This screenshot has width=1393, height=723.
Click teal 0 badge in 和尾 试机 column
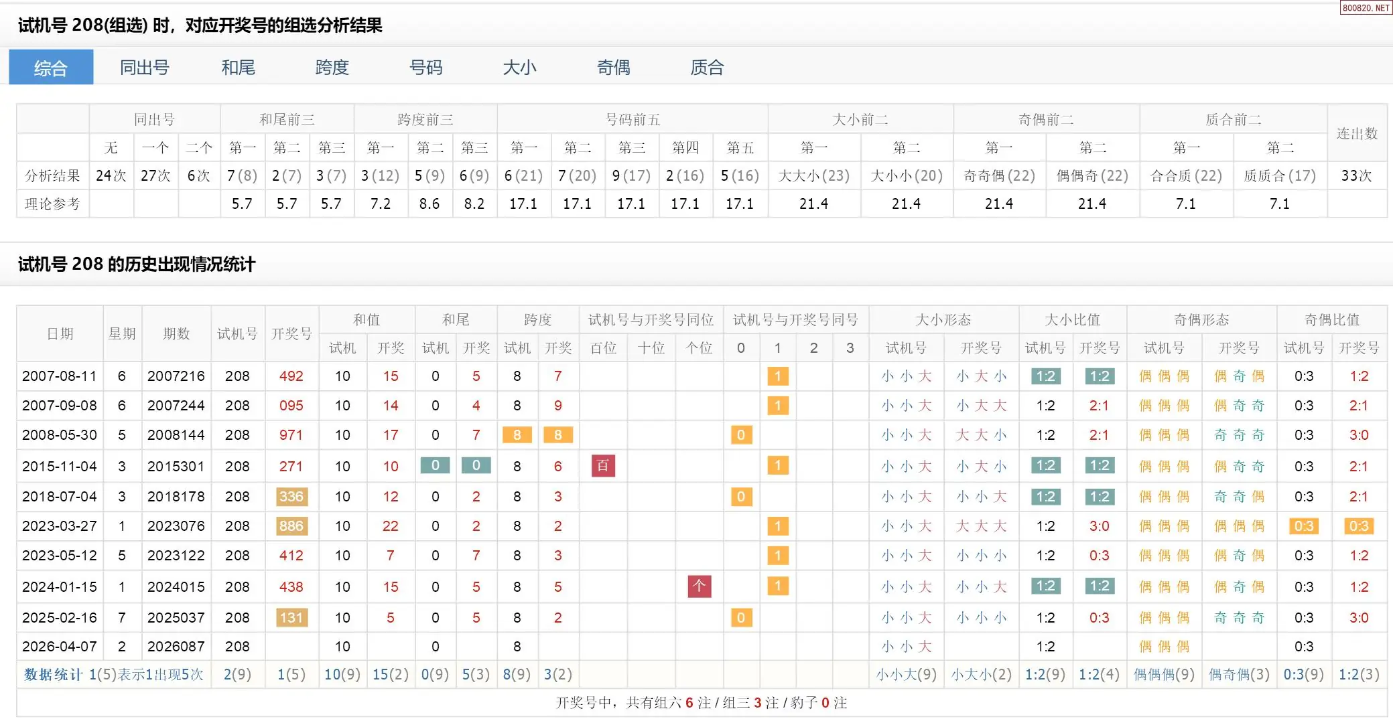435,465
